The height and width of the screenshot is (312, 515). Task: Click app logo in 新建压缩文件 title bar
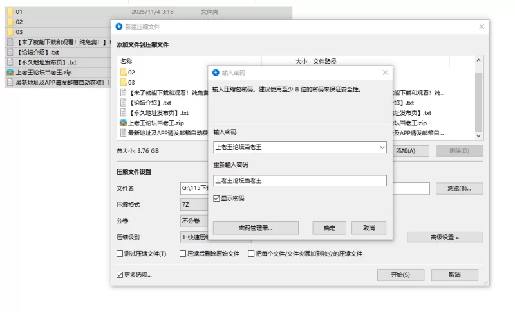[119, 26]
